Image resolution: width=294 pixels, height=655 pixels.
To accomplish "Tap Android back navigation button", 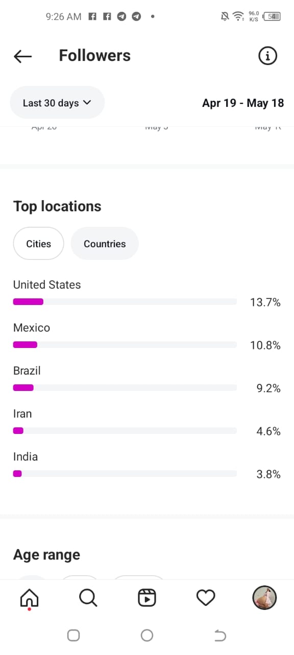I will click(220, 636).
